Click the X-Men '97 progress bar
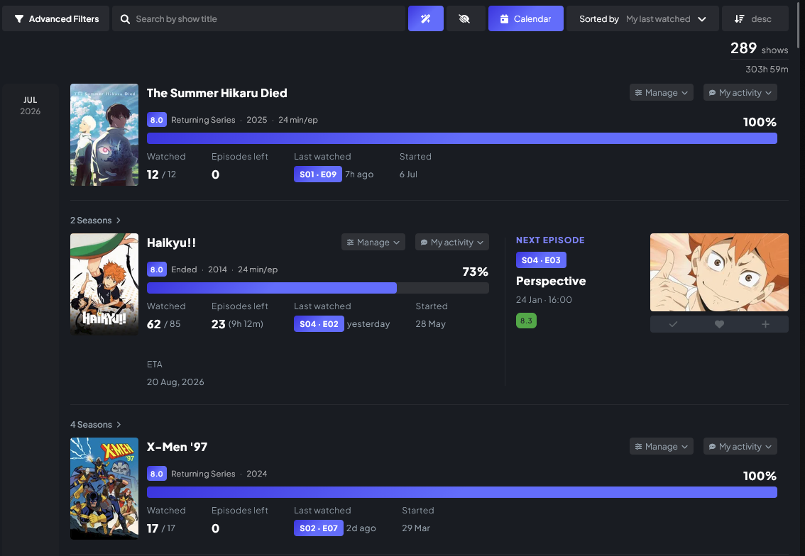Image resolution: width=805 pixels, height=556 pixels. tap(462, 492)
